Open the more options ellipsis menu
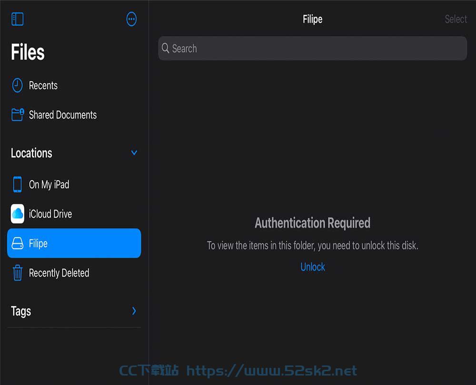This screenshot has width=476, height=385. click(131, 19)
